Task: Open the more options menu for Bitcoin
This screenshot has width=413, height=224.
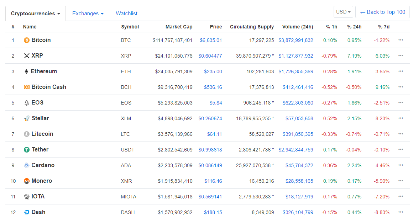Action: point(401,40)
